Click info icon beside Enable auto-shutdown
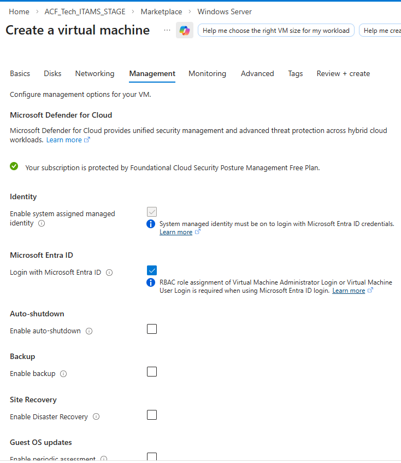This screenshot has height=463, width=401. pos(89,331)
